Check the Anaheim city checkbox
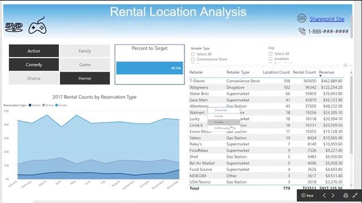The height and width of the screenshot is (203, 362). pos(270,59)
